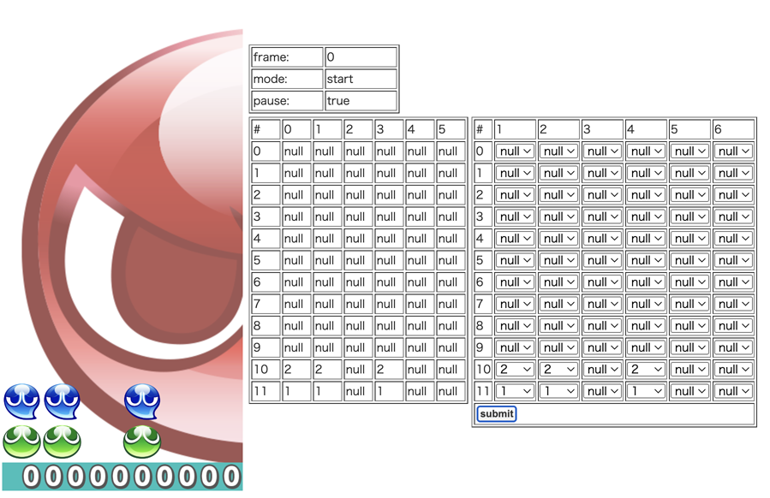Viewport: 770px width, 498px height.
Task: Click the mode value cell 'start'
Action: (x=361, y=79)
